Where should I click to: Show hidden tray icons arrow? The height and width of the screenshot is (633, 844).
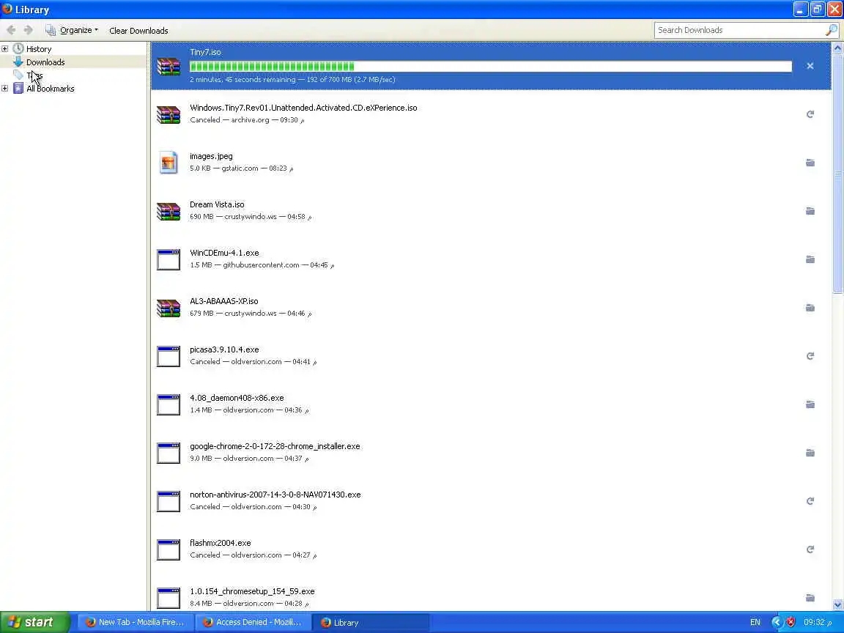[x=777, y=622]
